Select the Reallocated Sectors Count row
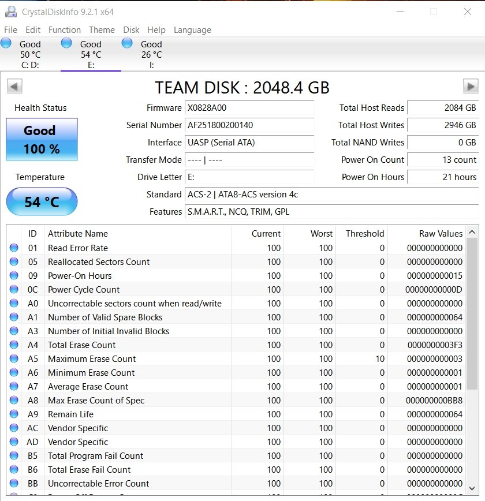This screenshot has height=501, width=485. pyautogui.click(x=99, y=262)
